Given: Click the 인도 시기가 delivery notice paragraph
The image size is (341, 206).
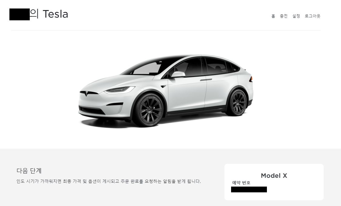Looking at the screenshot, I should pyautogui.click(x=108, y=181).
